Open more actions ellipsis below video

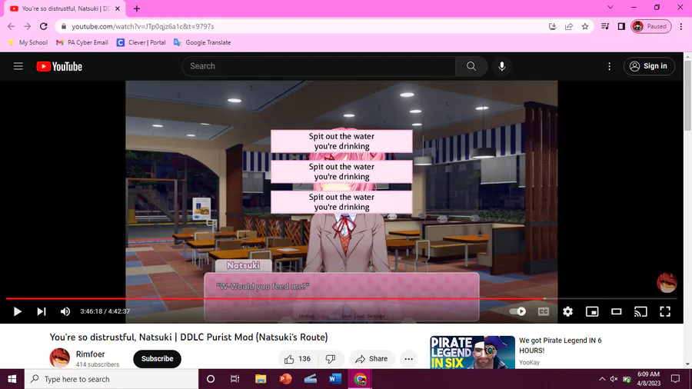[409, 359]
